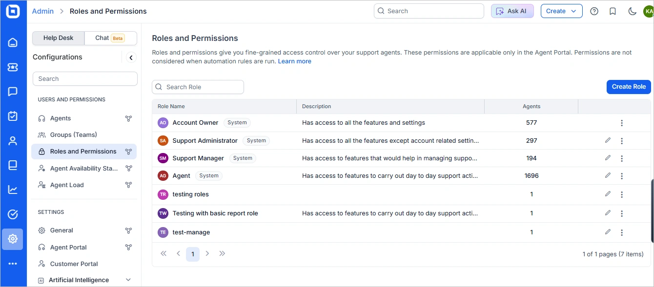Open the Create dropdown in top bar
The width and height of the screenshot is (654, 287).
coord(561,11)
